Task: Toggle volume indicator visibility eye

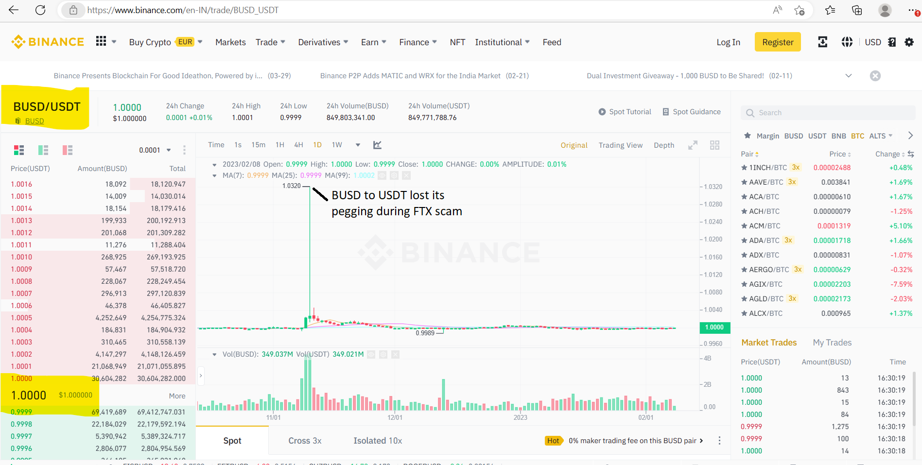Action: coord(371,354)
